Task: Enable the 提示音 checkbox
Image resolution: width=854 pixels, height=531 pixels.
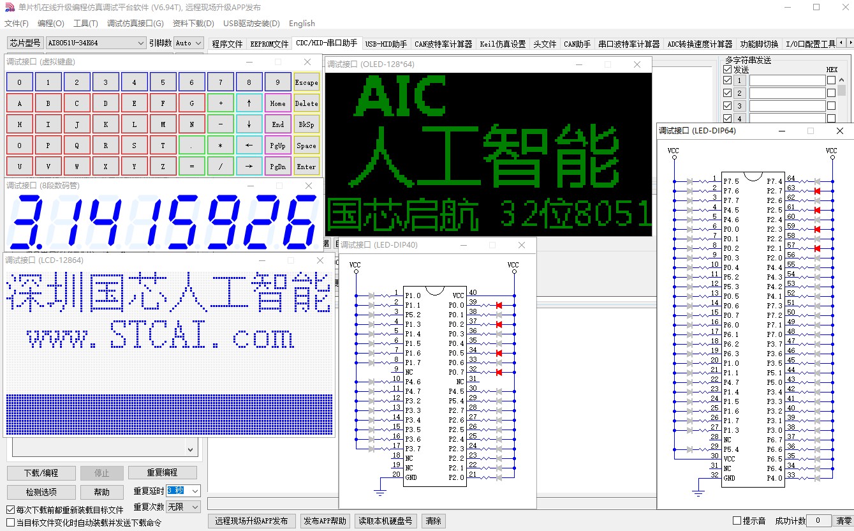Action: click(737, 521)
